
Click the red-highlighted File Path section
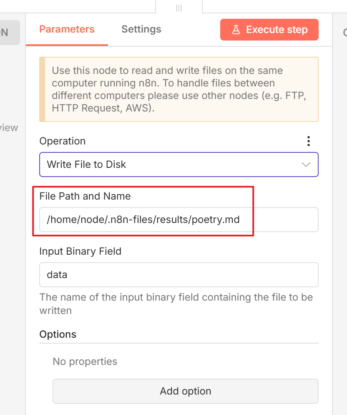[x=144, y=211]
